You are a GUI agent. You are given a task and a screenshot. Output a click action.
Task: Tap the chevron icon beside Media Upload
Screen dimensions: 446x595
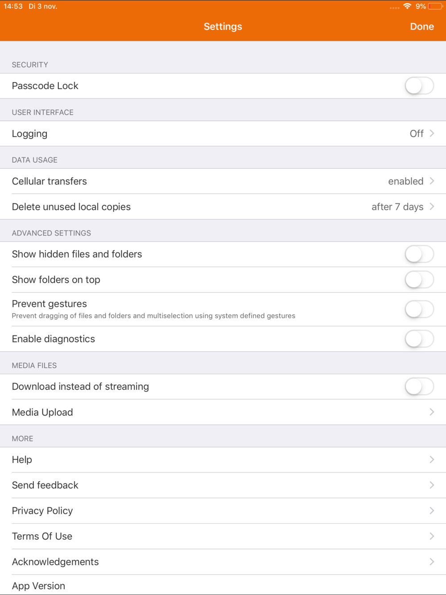point(432,412)
